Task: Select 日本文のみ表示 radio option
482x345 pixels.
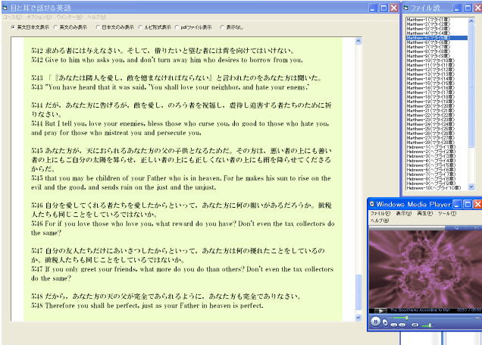Action: tap(115, 27)
